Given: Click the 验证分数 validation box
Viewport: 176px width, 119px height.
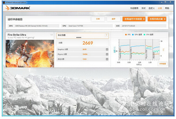Looking at the screenshot, I should (x=82, y=36).
